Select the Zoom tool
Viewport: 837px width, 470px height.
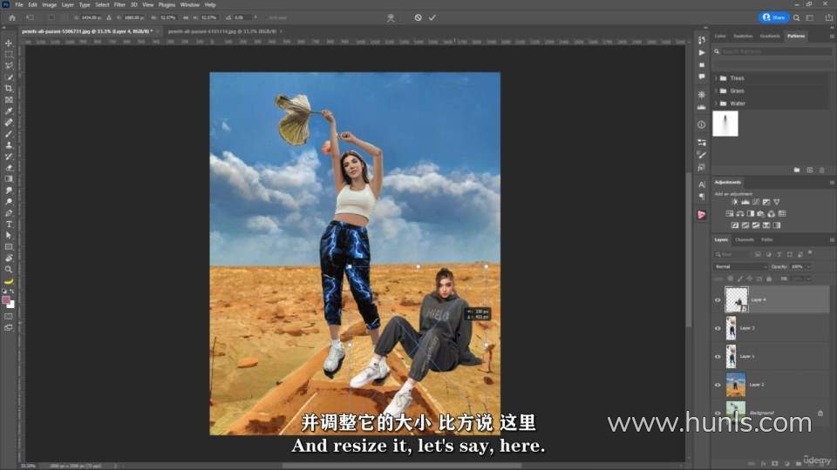[x=9, y=270]
